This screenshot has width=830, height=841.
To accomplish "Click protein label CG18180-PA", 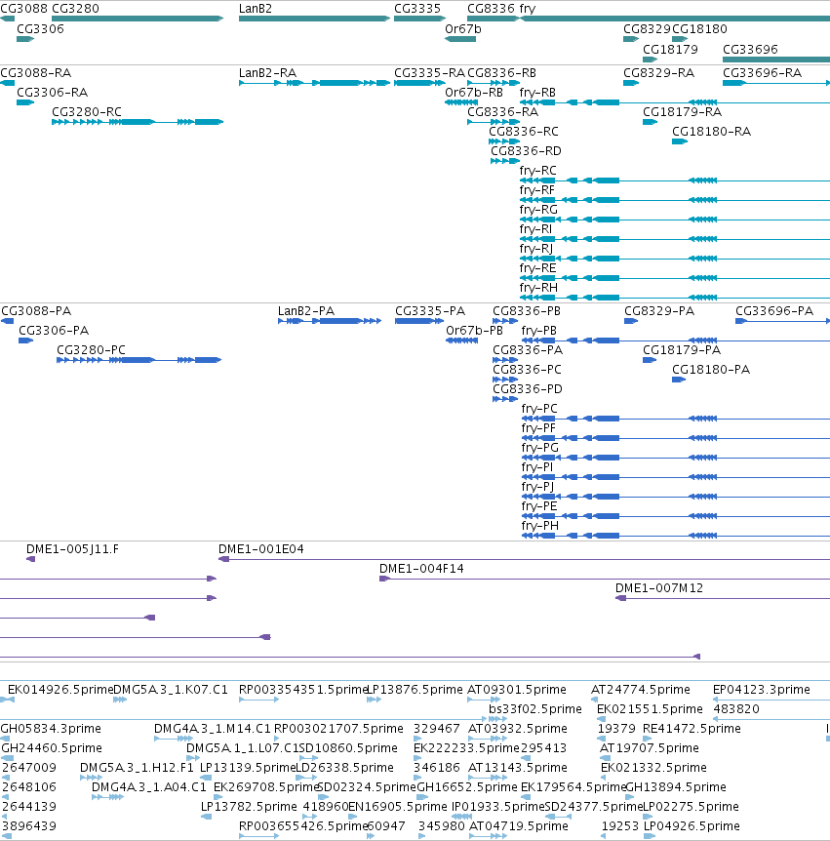I will coord(711,370).
